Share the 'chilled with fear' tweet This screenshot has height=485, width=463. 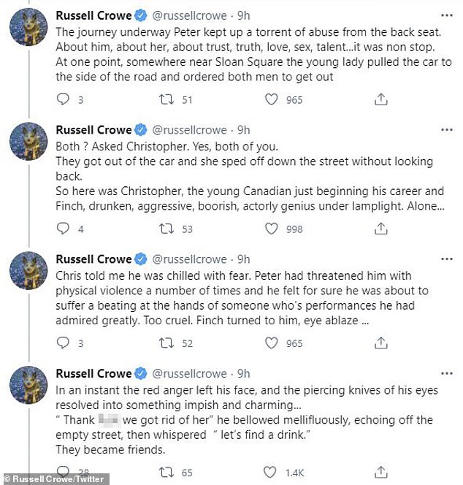(x=380, y=343)
